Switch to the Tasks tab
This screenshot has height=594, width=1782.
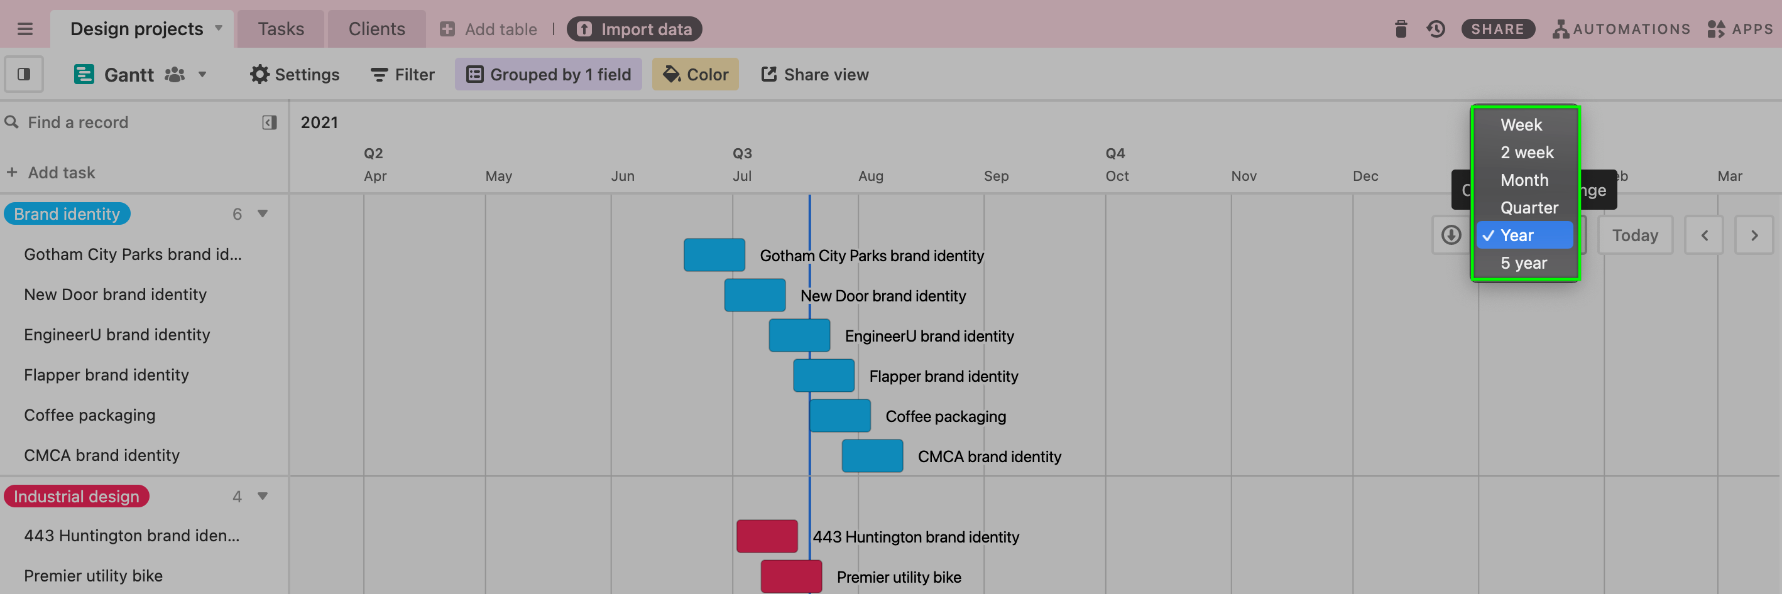[x=281, y=29]
